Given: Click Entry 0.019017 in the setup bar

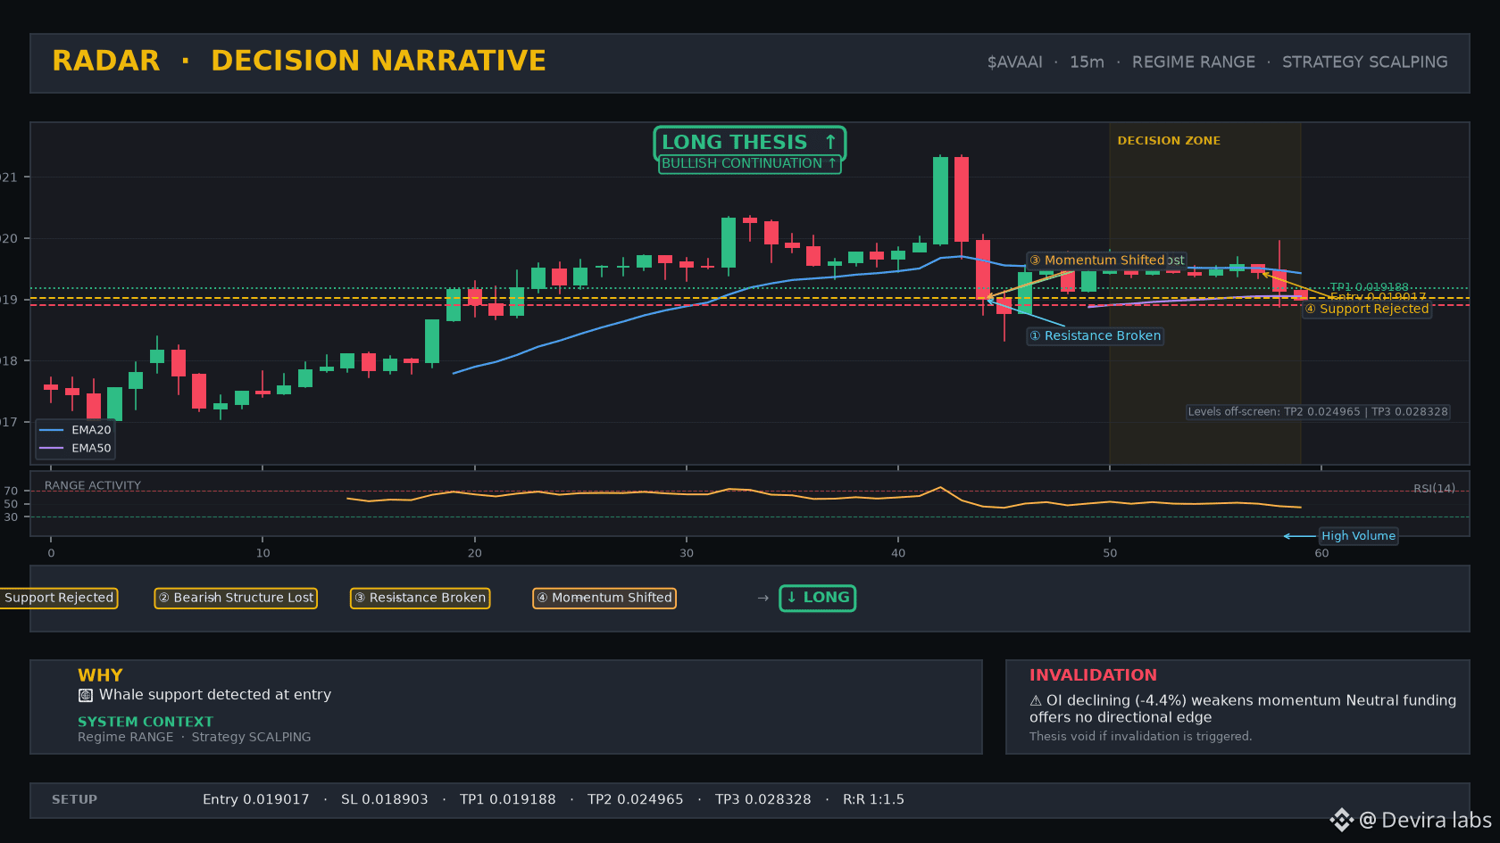Looking at the screenshot, I should pyautogui.click(x=256, y=800).
